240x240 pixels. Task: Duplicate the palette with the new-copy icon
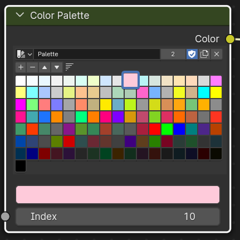pos(204,54)
